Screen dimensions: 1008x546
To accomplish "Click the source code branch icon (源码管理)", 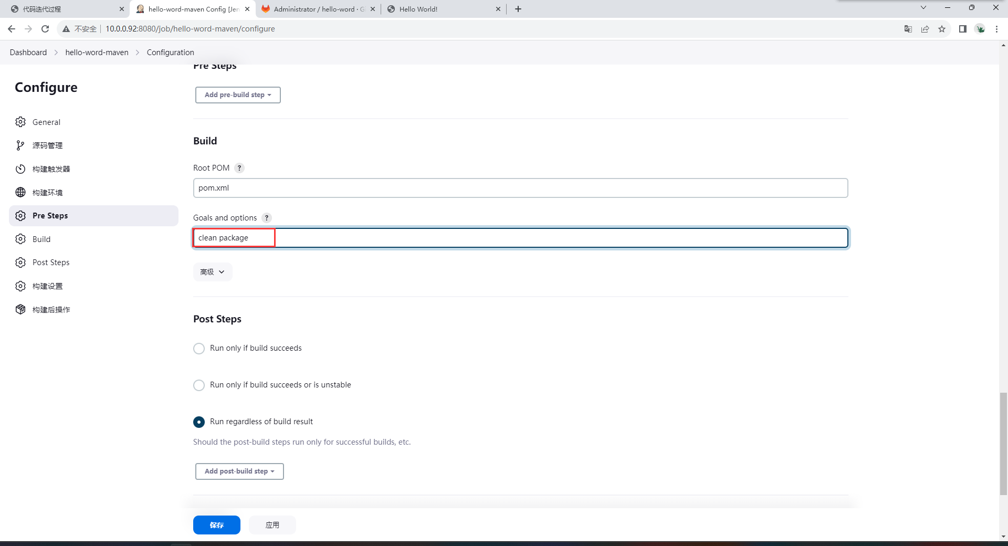I will coord(20,145).
